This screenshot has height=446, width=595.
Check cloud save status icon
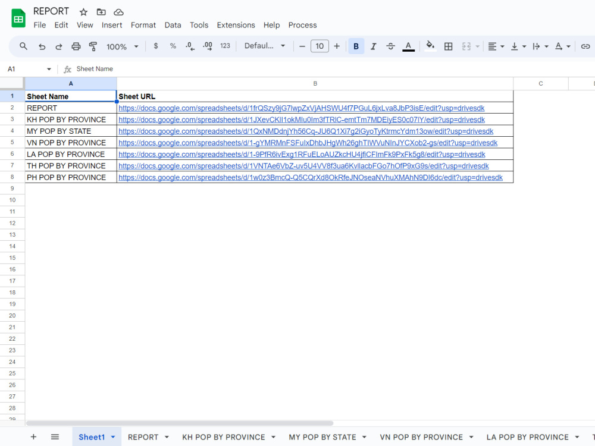(x=119, y=12)
